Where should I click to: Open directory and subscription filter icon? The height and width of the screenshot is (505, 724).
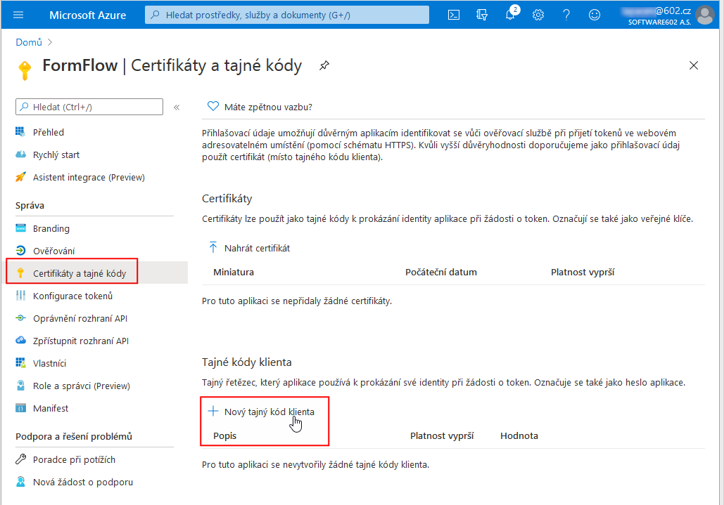[482, 15]
